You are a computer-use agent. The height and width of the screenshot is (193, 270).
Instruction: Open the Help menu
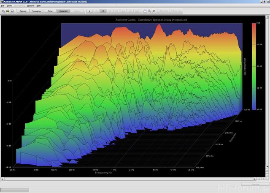(39, 6)
